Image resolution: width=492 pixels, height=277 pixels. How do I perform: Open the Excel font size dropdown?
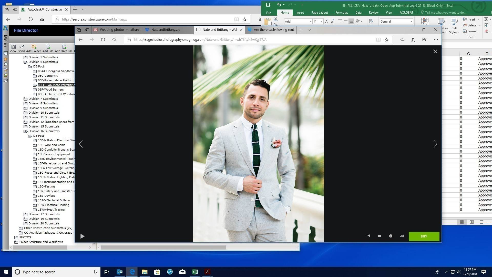pyautogui.click(x=322, y=22)
